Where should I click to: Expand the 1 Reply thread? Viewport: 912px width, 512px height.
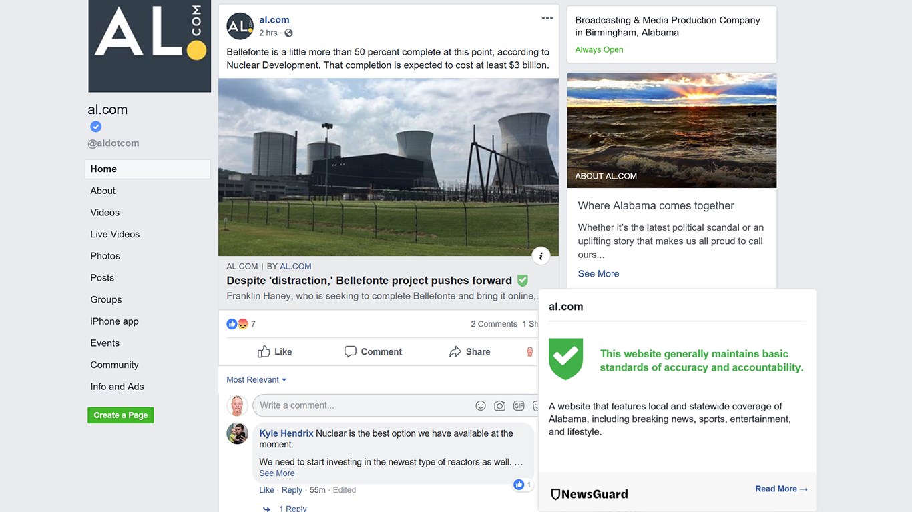[292, 508]
